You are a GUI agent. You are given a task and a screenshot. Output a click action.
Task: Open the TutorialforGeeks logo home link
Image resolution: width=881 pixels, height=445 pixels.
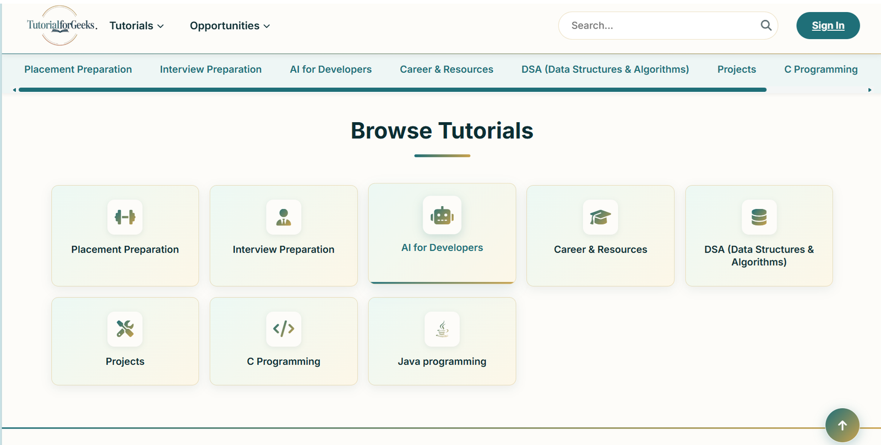[61, 25]
